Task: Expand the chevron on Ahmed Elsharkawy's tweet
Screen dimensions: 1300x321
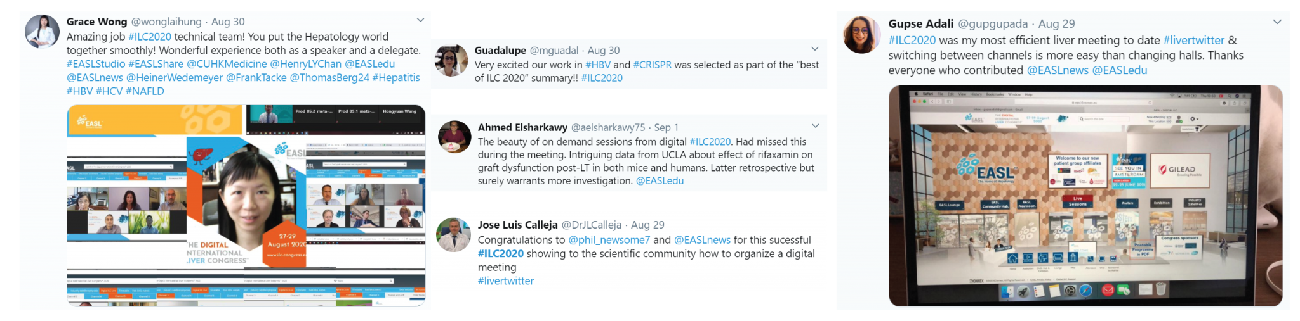Action: [816, 126]
